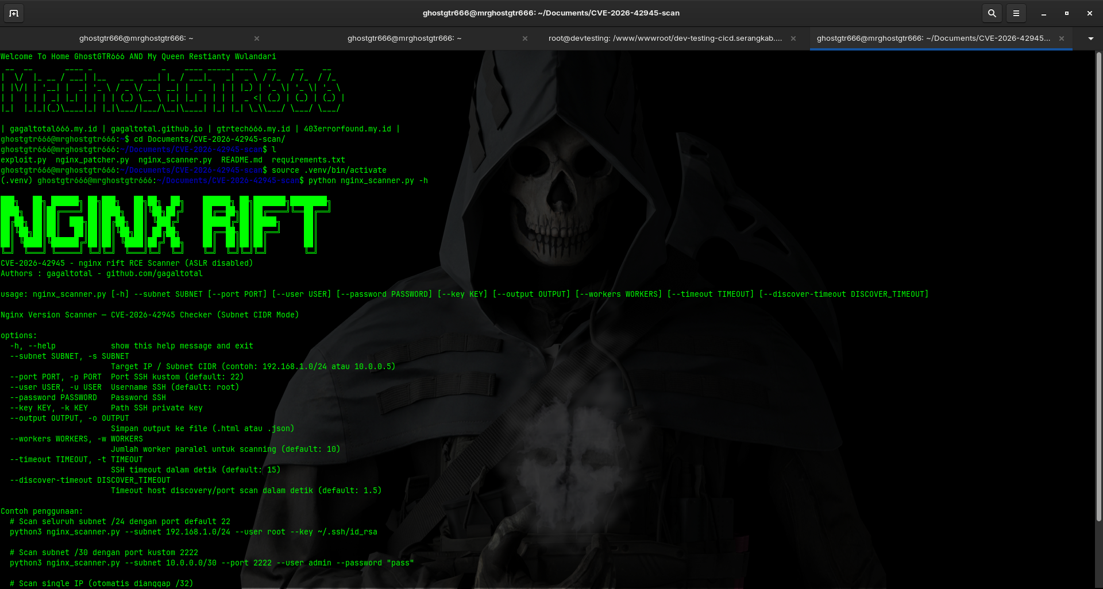Open a new terminal tab

pos(14,13)
